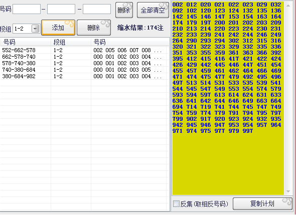Image resolution: width=296 pixels, height=215 pixels.
Task: Click the first 号码 column header
Action: [x=26, y=42]
